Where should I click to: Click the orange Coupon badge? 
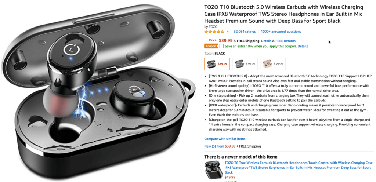tap(211, 46)
